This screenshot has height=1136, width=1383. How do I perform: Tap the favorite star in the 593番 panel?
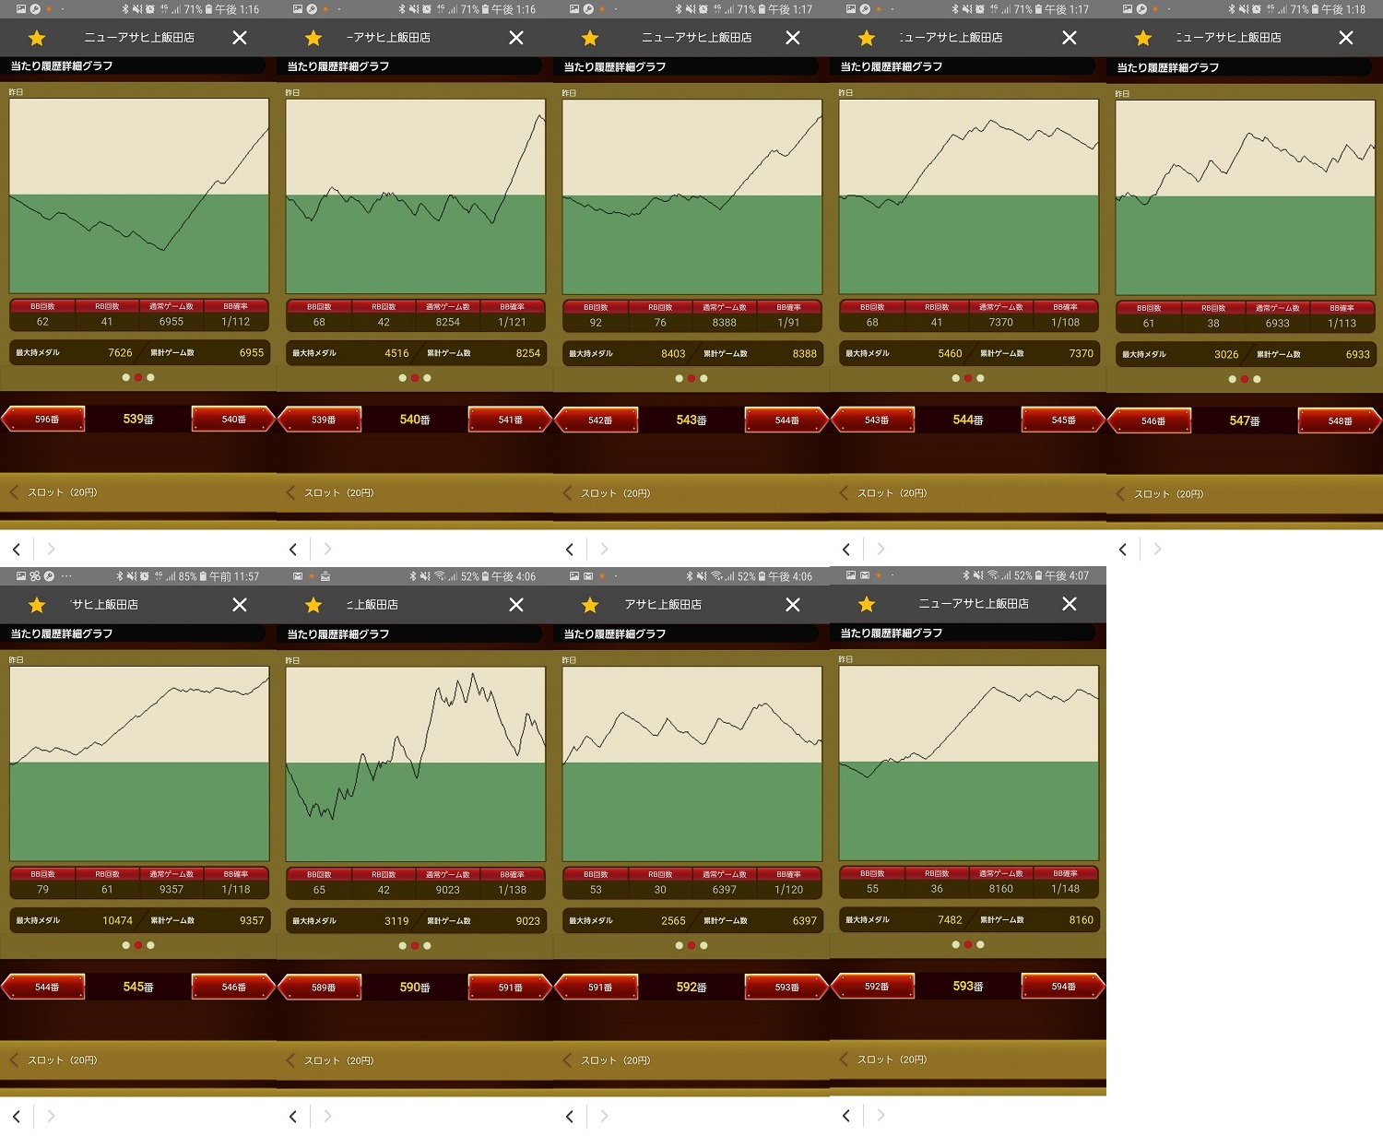click(x=867, y=604)
